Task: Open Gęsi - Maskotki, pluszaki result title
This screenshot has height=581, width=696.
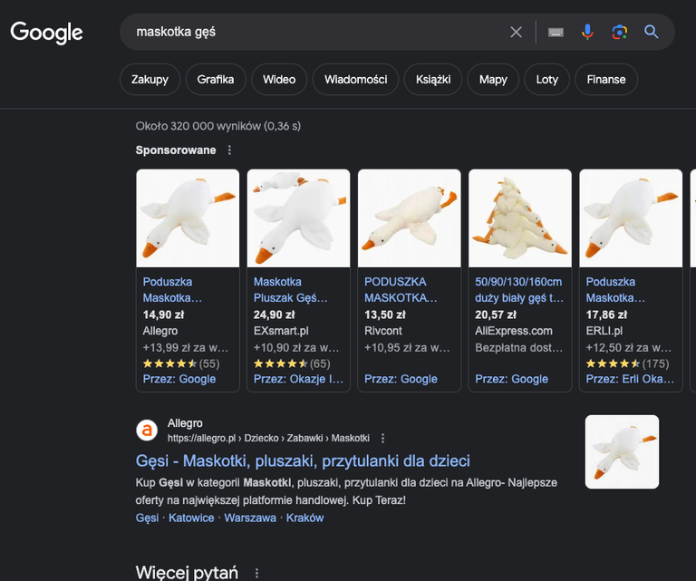Action: [x=303, y=461]
